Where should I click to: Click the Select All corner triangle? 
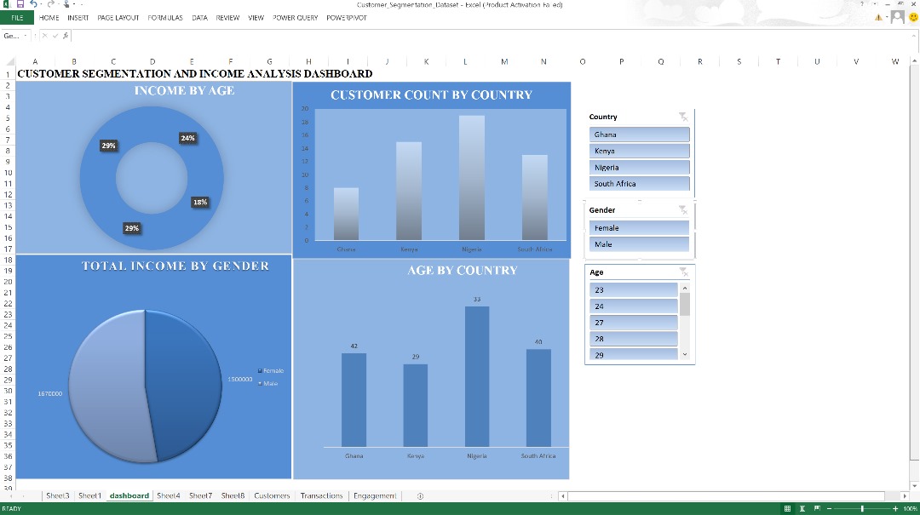[x=9, y=61]
